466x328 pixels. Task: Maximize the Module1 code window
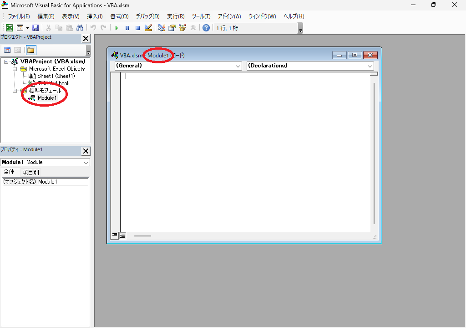coord(355,55)
